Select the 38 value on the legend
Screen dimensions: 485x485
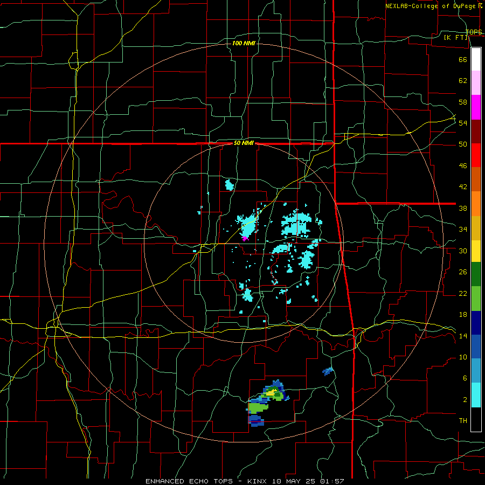(463, 208)
